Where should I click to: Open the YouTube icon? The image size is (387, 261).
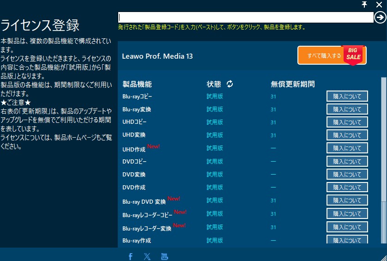[164, 256]
